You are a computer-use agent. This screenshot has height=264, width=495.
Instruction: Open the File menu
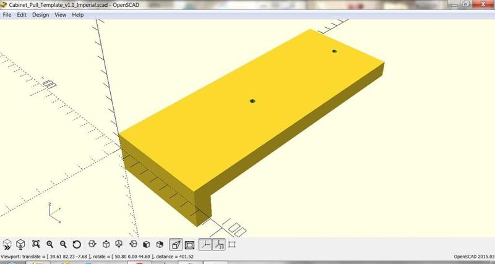tap(7, 15)
